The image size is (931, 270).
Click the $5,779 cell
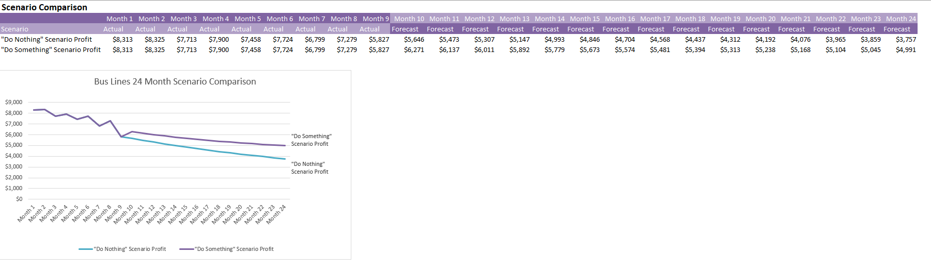(554, 50)
